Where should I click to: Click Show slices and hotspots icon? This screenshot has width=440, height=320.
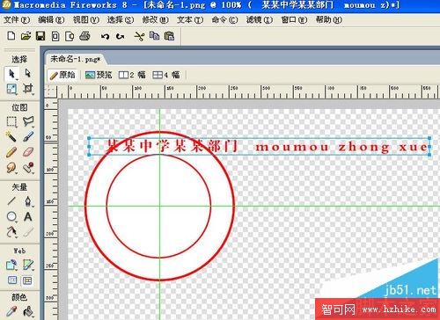pyautogui.click(x=27, y=280)
